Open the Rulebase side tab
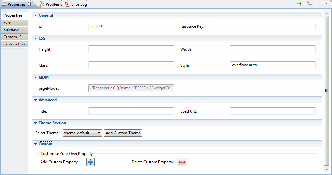Screen dimensions: 332x175 [14, 30]
